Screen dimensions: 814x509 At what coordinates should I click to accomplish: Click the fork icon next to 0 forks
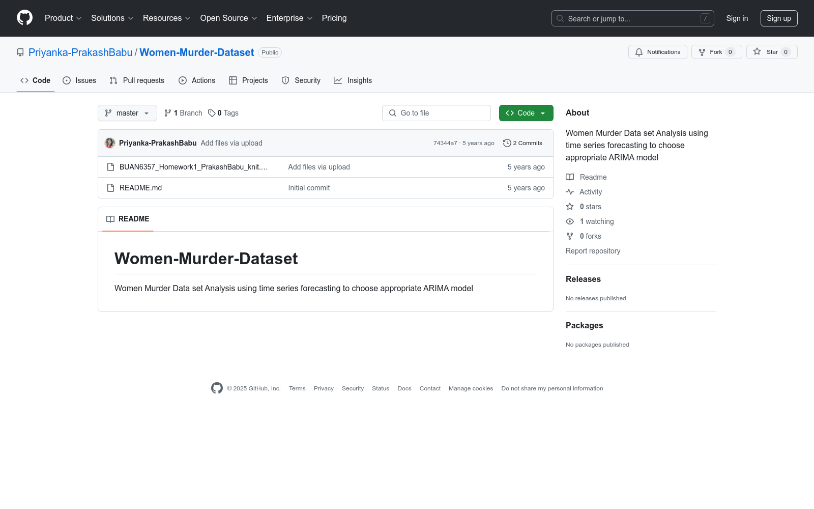pos(570,236)
